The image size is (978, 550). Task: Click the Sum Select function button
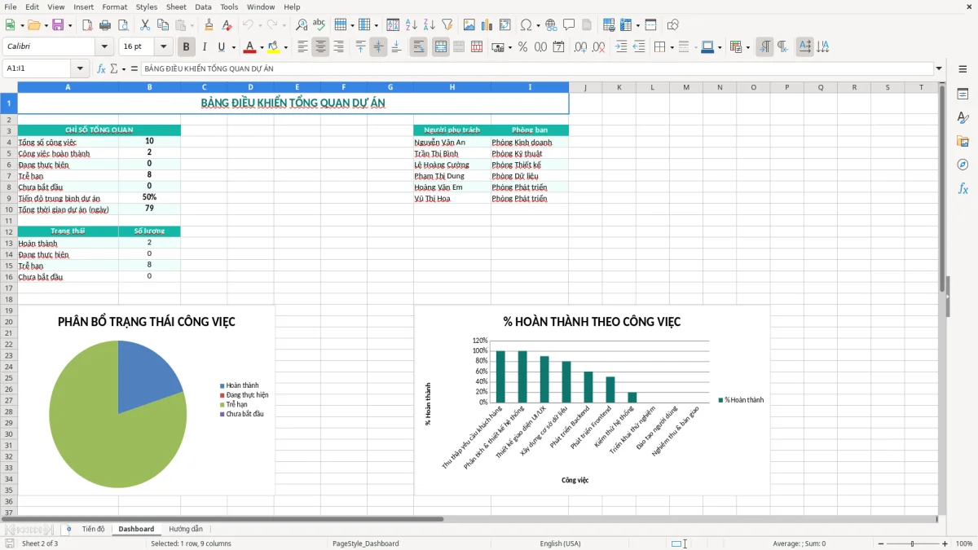pos(113,68)
